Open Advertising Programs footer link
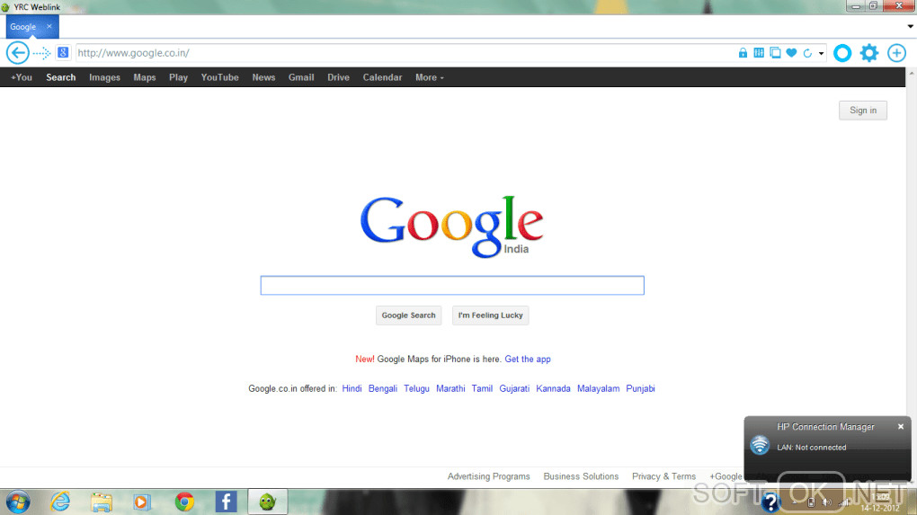 pos(488,476)
